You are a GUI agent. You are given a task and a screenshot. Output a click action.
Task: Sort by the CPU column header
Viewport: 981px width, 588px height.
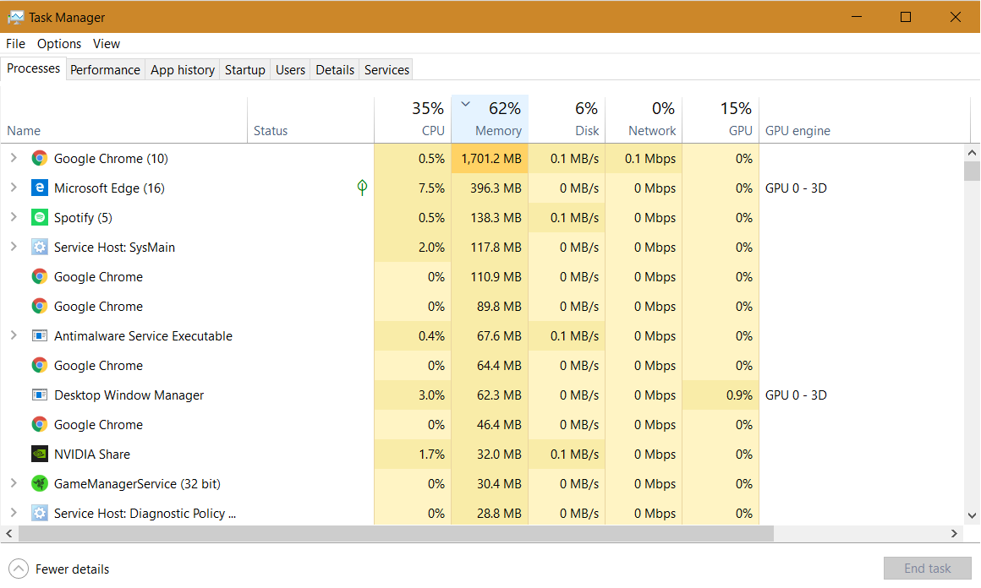(x=413, y=120)
